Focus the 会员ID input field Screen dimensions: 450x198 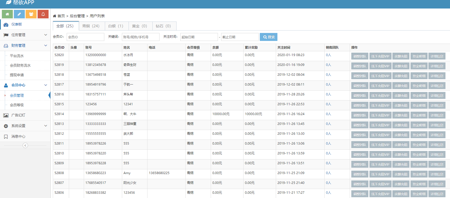click(x=85, y=37)
